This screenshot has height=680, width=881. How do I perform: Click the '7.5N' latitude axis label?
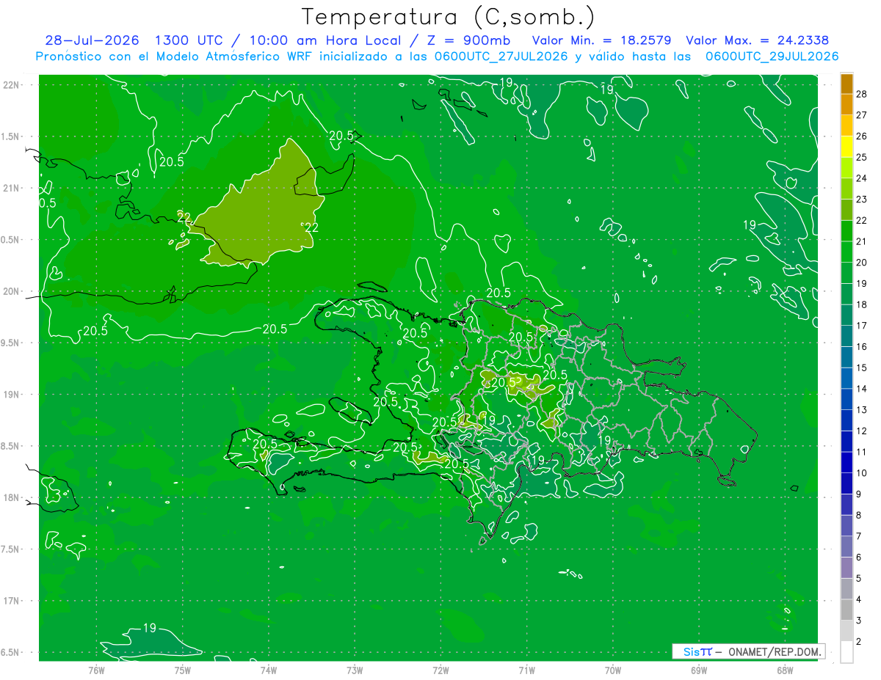coord(10,549)
